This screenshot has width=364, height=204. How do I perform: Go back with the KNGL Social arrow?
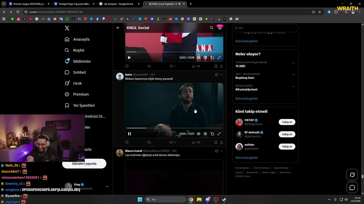click(x=118, y=28)
